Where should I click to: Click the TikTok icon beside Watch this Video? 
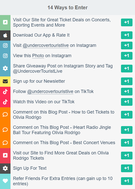coord(5,102)
